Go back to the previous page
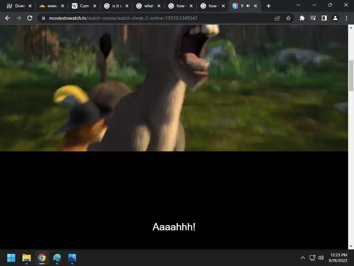 [x=8, y=18]
